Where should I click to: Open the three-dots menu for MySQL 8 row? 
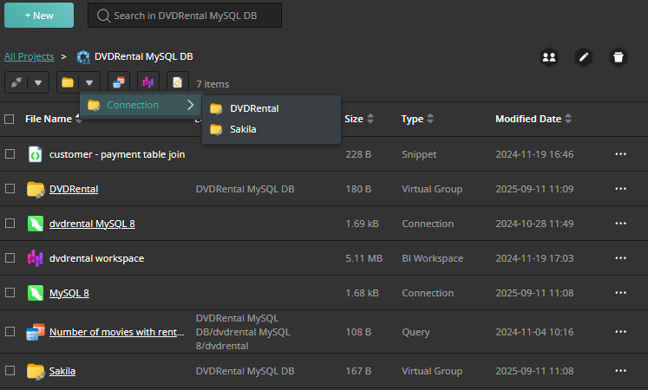(x=620, y=293)
